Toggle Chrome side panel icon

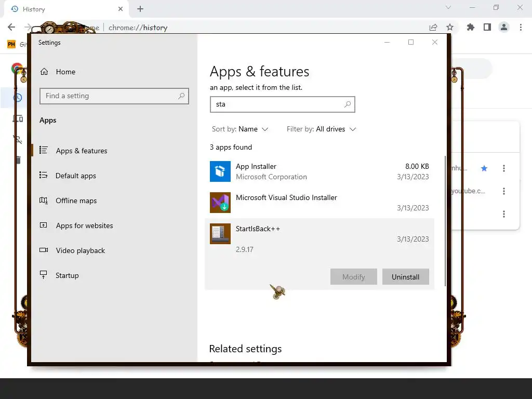pos(487,27)
